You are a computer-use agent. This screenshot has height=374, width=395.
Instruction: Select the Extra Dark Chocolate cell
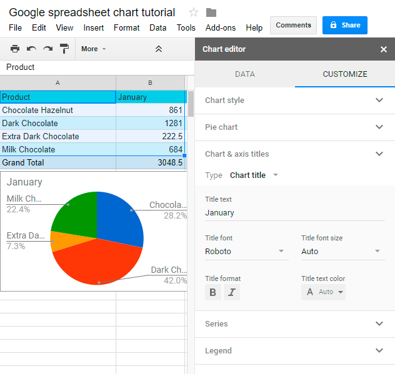tap(57, 136)
